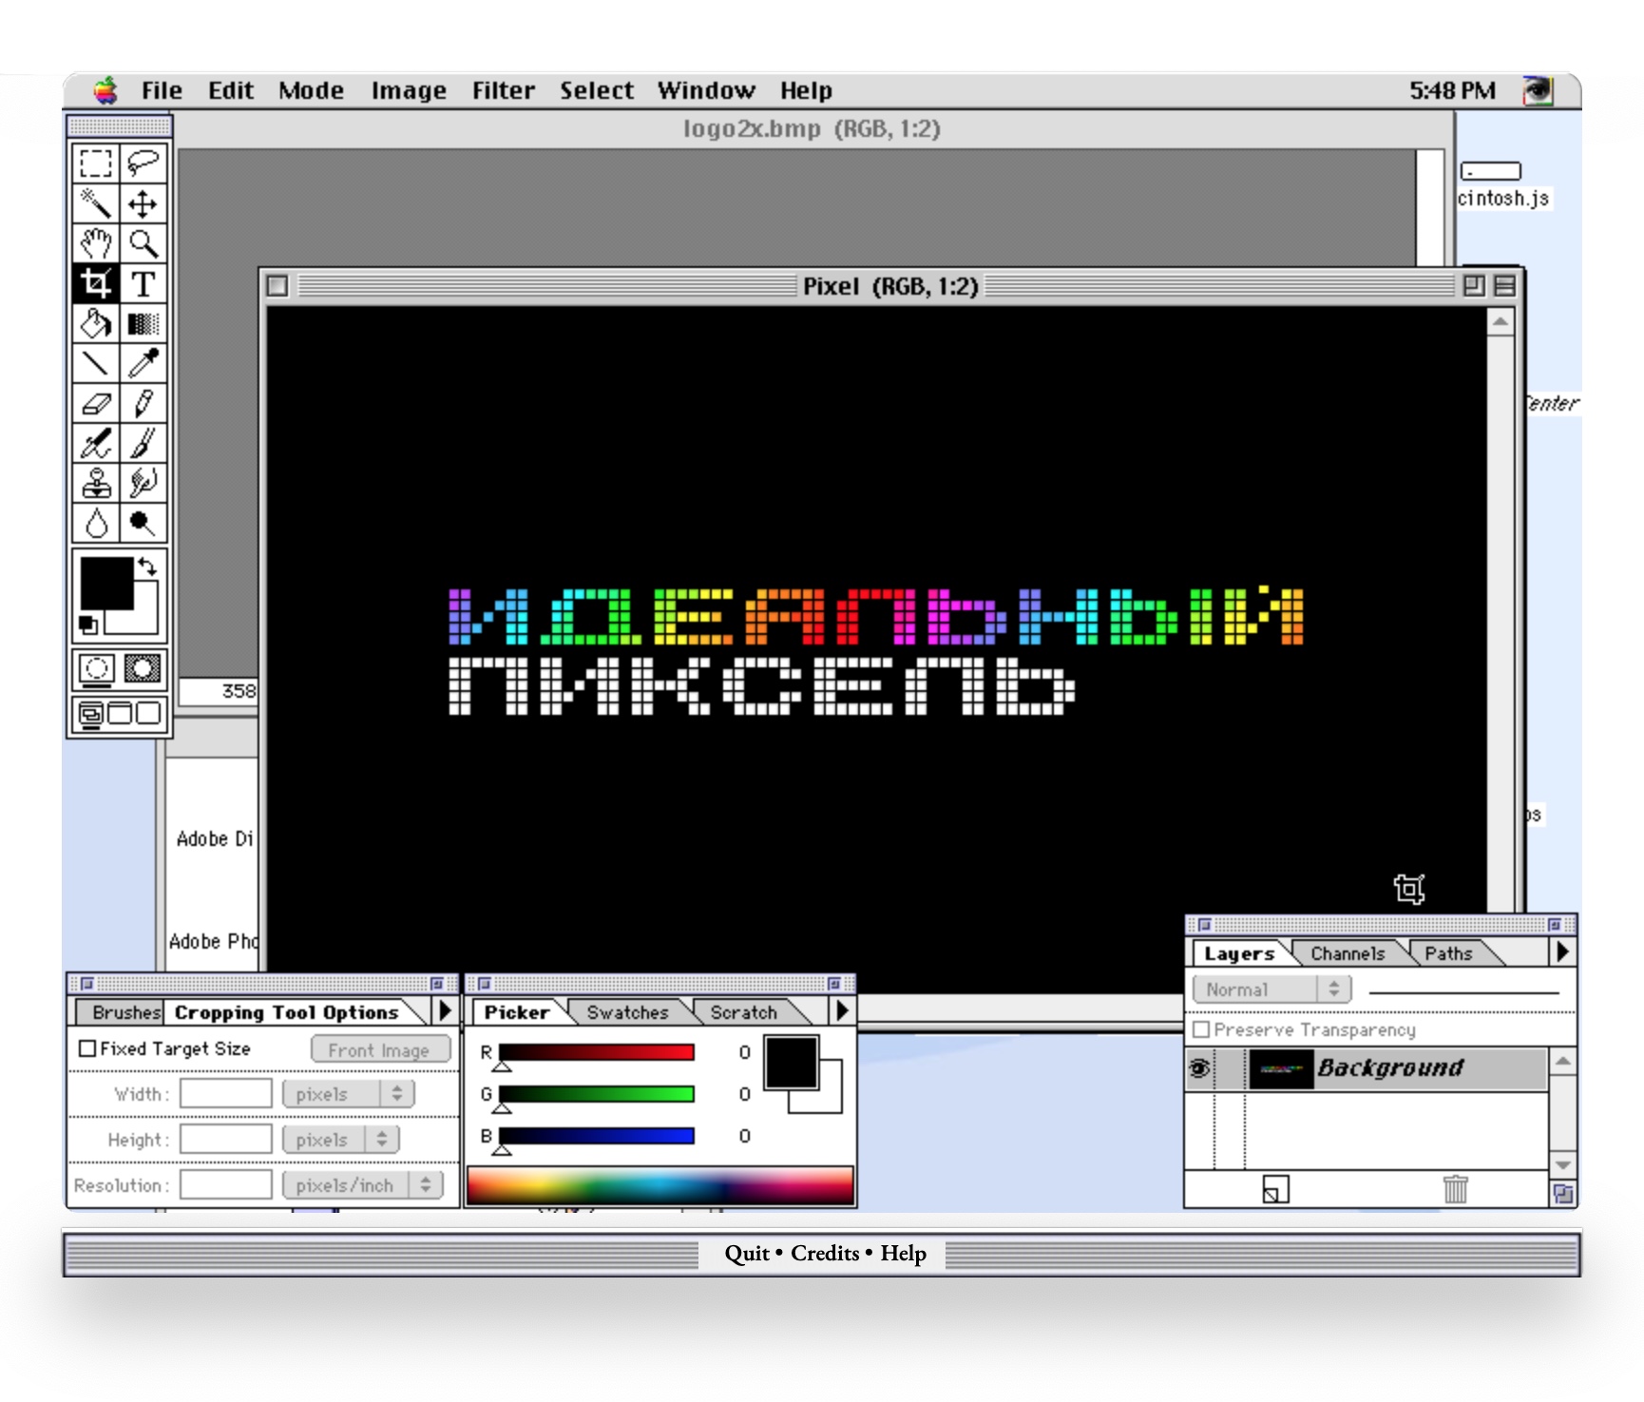1644x1402 pixels.
Task: Open the Normal blend mode dropdown
Action: tap(1271, 989)
